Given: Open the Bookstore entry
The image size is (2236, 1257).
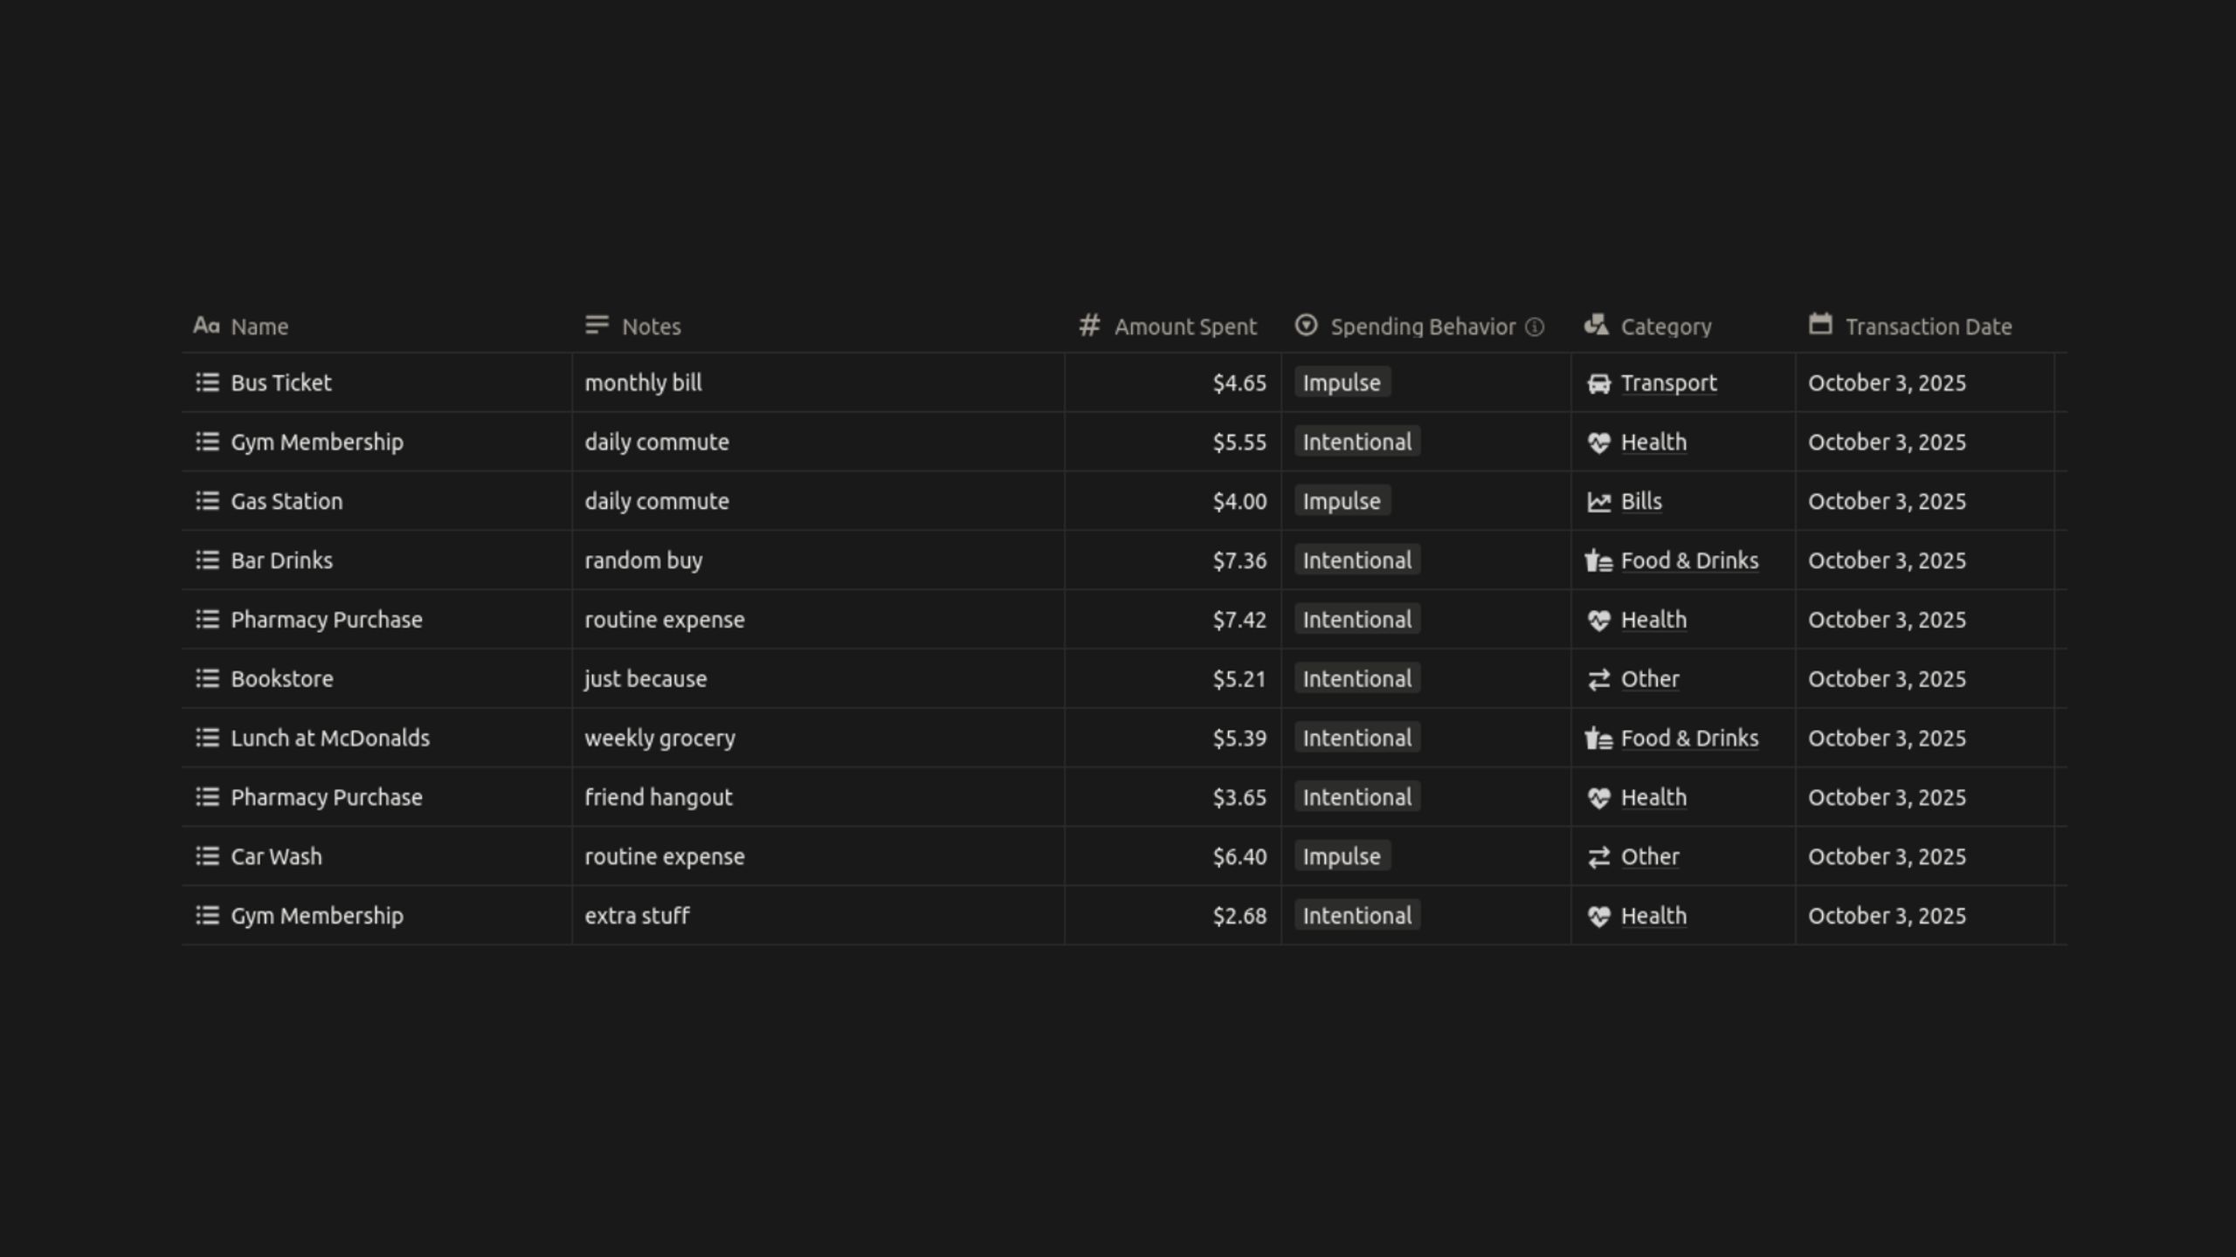Looking at the screenshot, I should pyautogui.click(x=282, y=678).
